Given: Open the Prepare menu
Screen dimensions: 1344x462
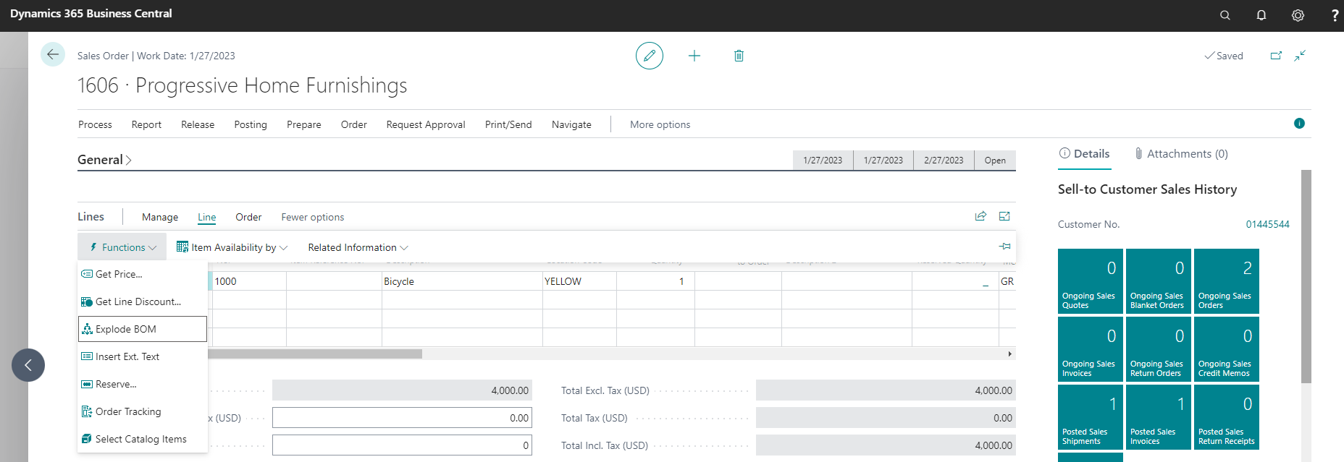Looking at the screenshot, I should [304, 124].
